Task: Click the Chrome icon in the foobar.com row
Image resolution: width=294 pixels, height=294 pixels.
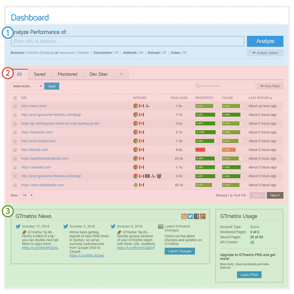Action: (135, 141)
